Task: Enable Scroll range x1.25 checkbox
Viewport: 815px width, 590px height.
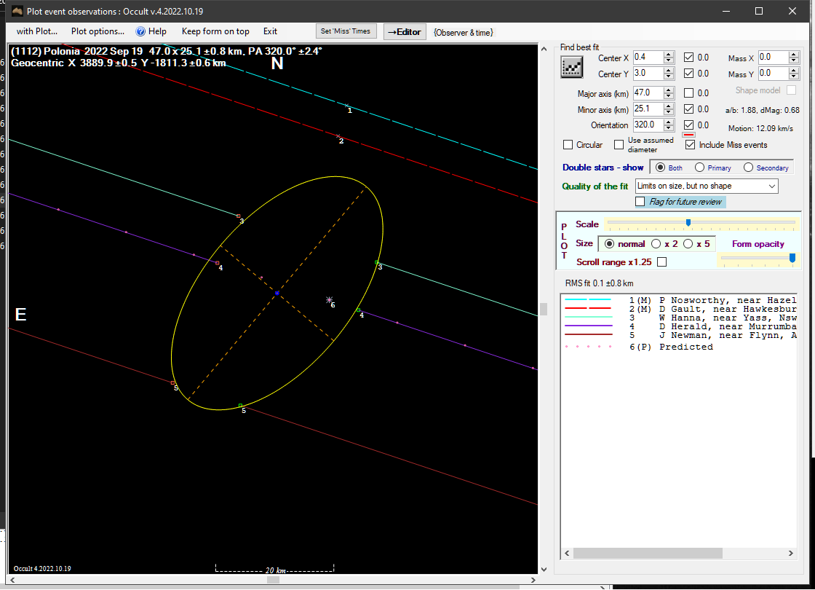Action: 661,261
